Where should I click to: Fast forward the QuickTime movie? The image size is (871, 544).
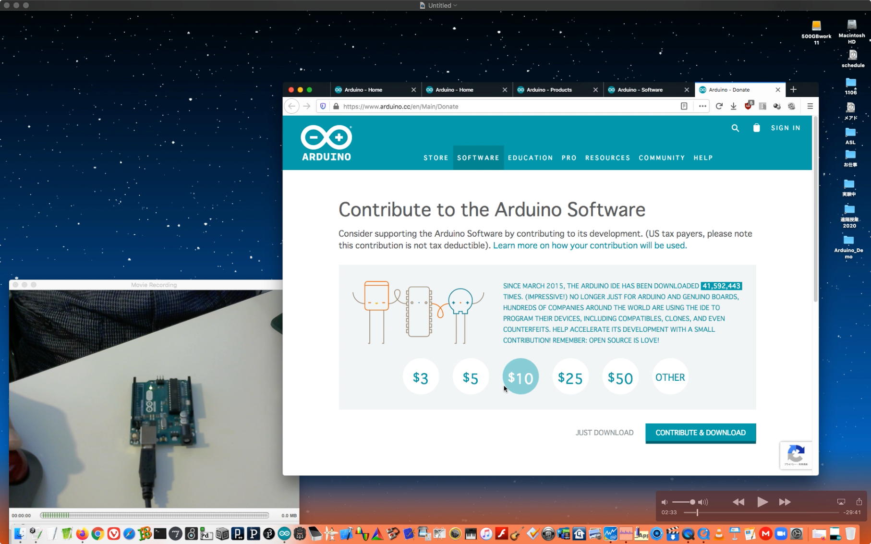pos(785,502)
